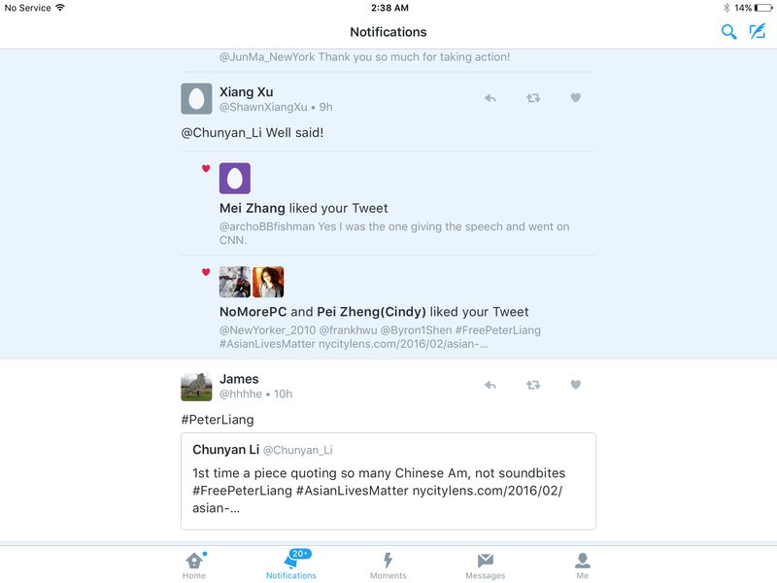This screenshot has height=583, width=777.
Task: Open Pei Zheng(Cindy)'s avatar photo
Action: pos(268,282)
